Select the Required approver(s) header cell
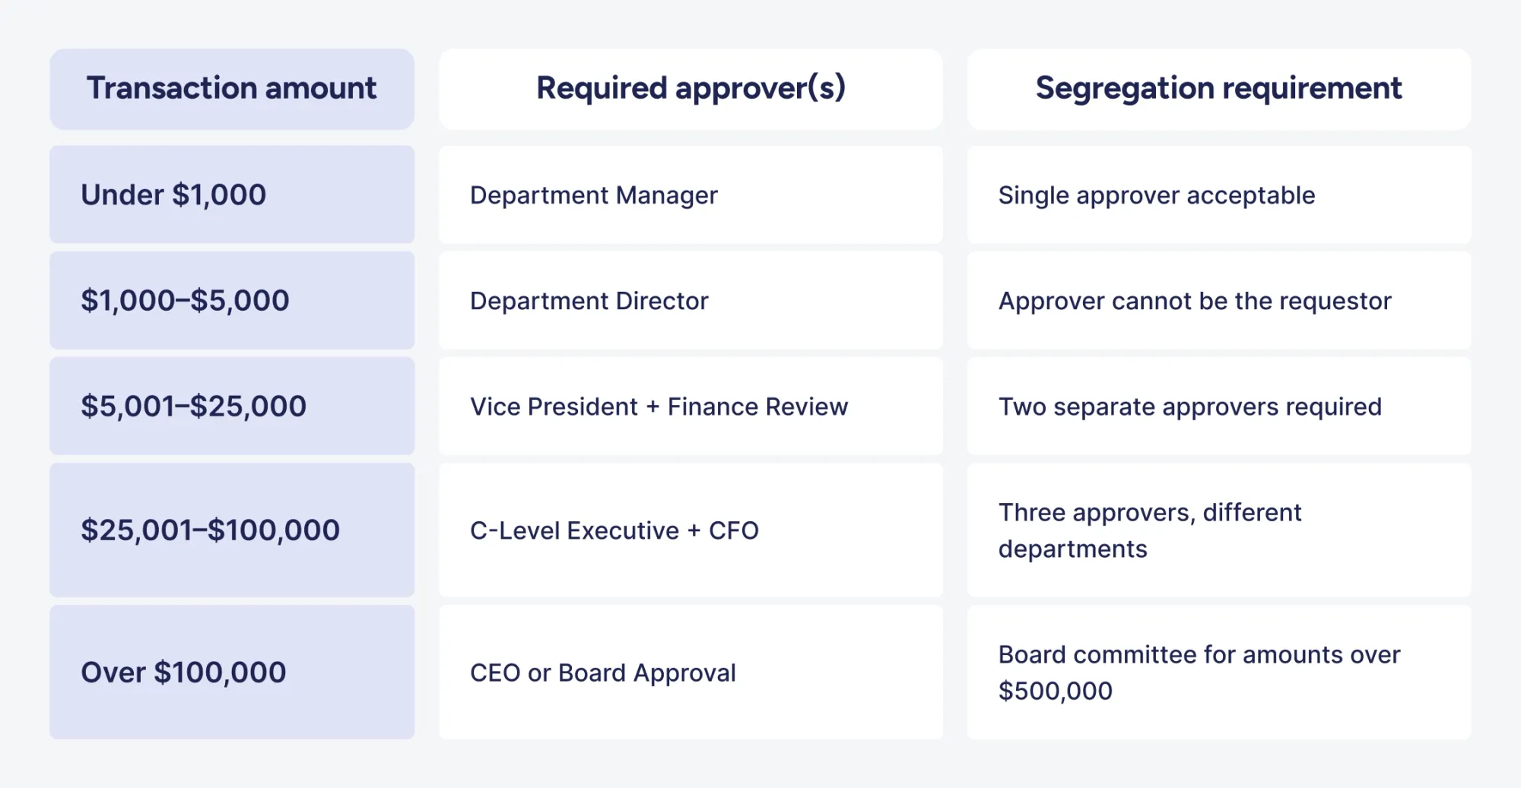Image resolution: width=1521 pixels, height=788 pixels. click(x=691, y=88)
